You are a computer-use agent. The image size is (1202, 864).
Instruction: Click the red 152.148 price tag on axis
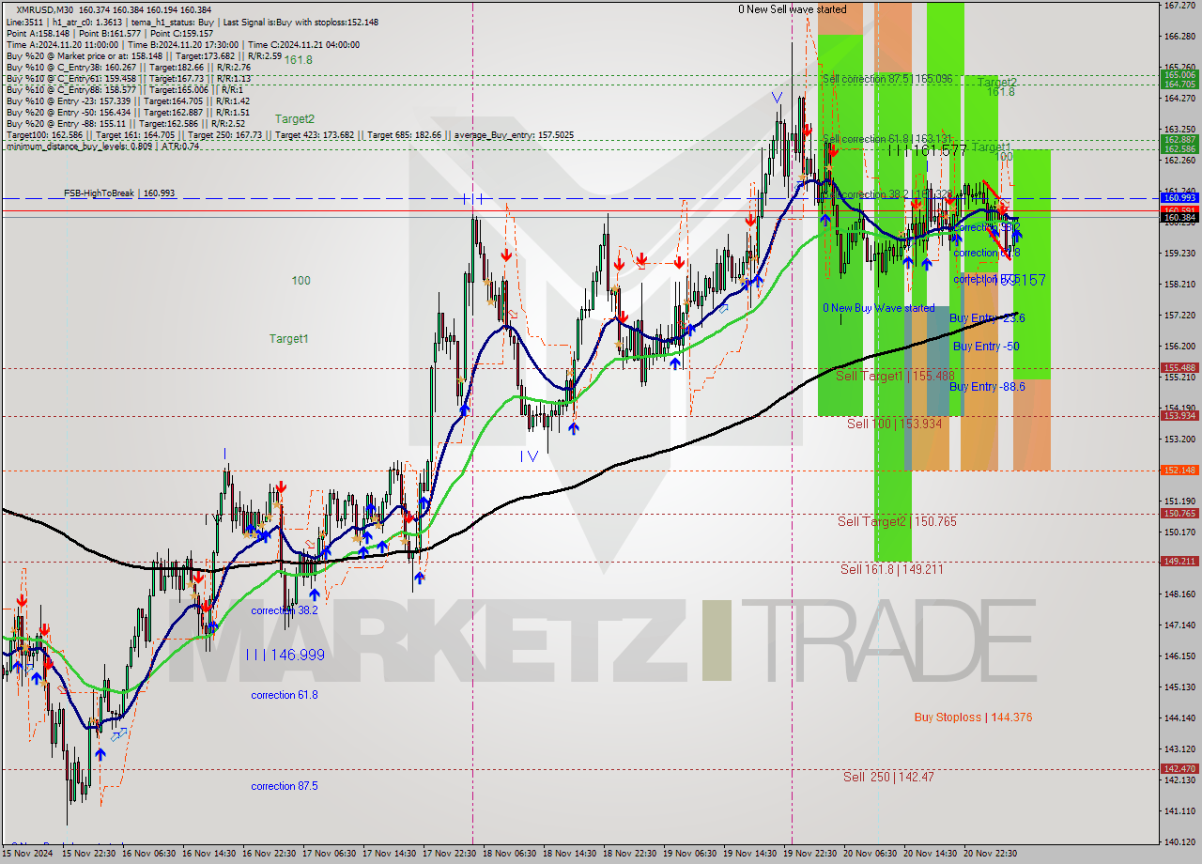(1179, 470)
